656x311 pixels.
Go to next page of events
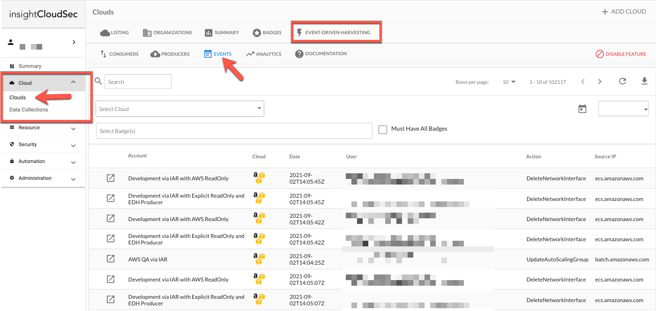coord(600,81)
